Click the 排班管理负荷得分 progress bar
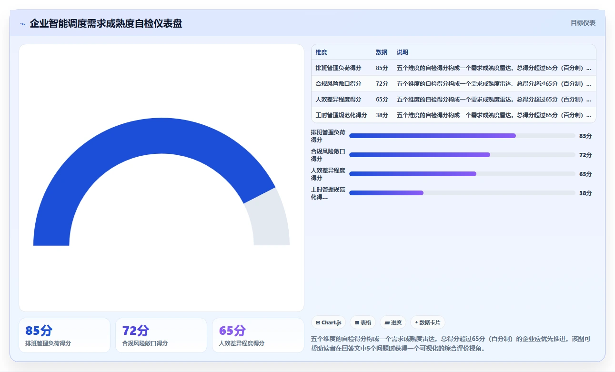Image resolution: width=615 pixels, height=372 pixels. pyautogui.click(x=462, y=136)
